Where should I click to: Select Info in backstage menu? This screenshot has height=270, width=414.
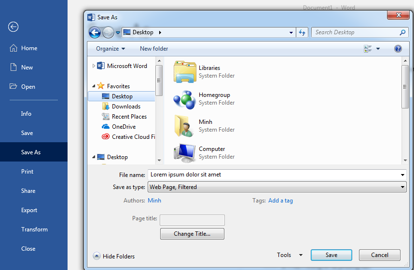26,113
